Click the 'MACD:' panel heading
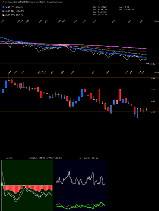 (x=9, y=158)
